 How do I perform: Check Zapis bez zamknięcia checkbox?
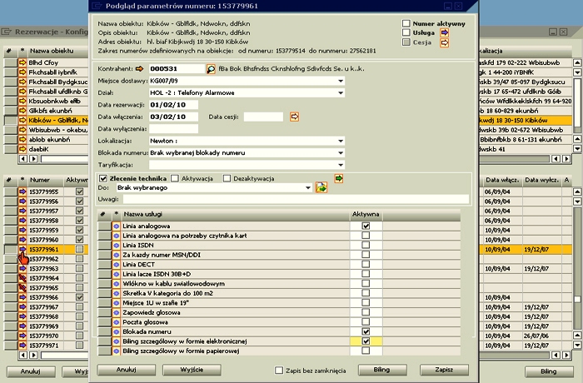[279, 371]
